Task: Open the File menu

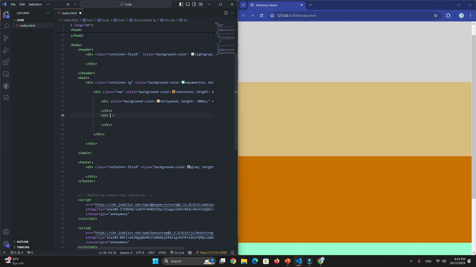Action: click(x=13, y=4)
